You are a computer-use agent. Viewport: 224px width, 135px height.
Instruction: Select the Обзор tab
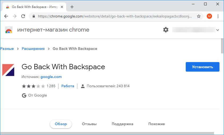(61, 124)
